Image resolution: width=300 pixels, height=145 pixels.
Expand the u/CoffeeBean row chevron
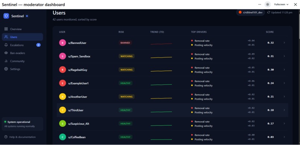coord(284,137)
